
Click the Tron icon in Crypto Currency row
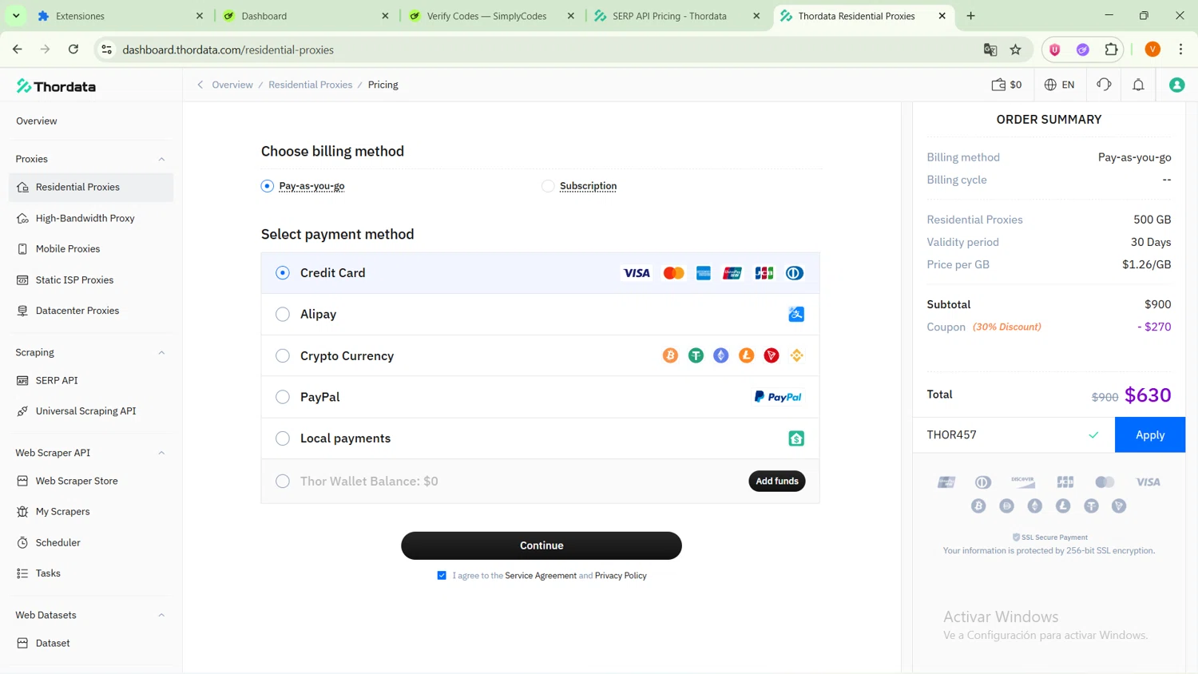[772, 355]
